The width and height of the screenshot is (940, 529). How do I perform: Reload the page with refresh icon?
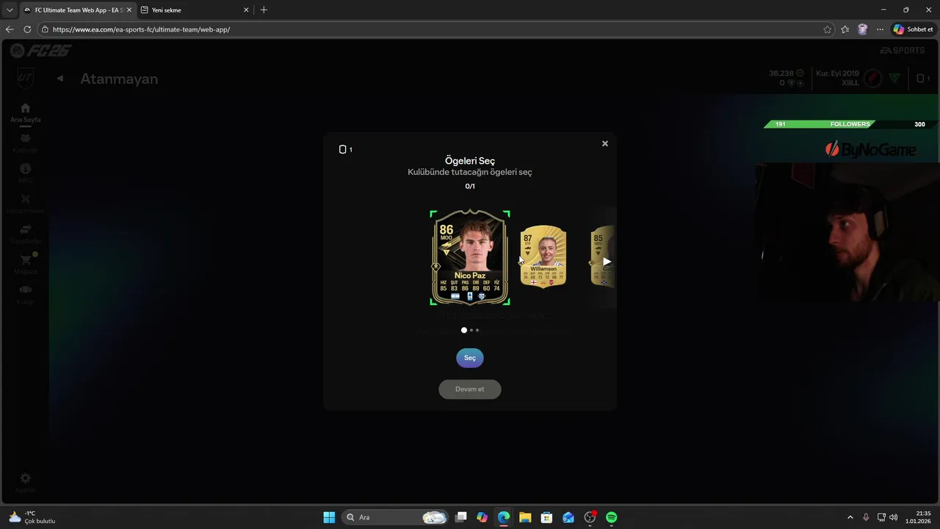point(27,29)
